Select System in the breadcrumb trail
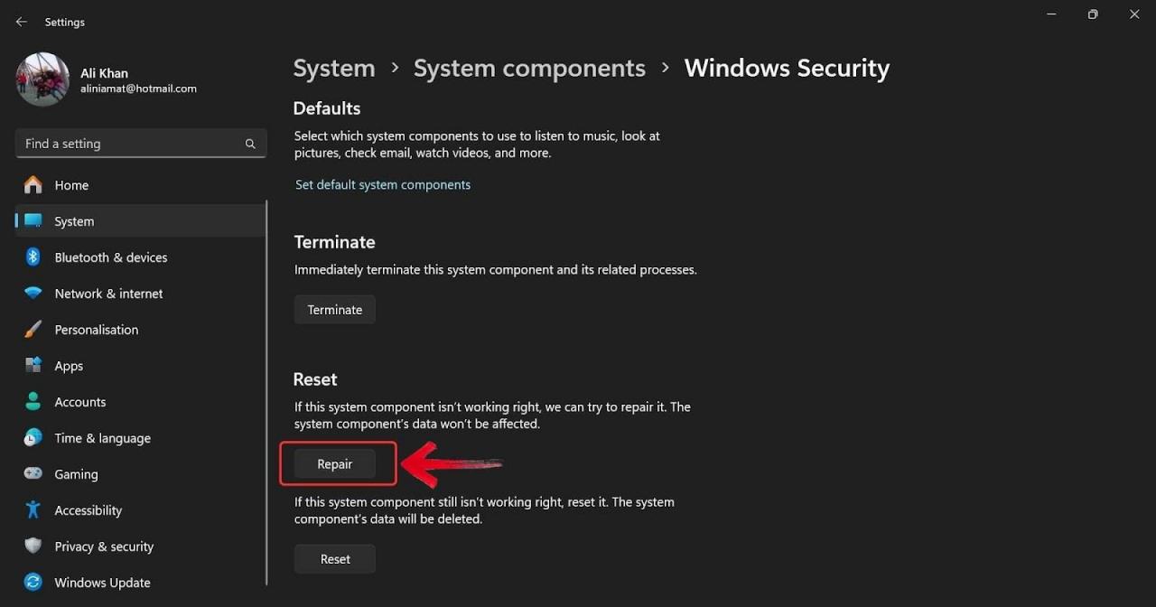The width and height of the screenshot is (1156, 607). pyautogui.click(x=334, y=68)
